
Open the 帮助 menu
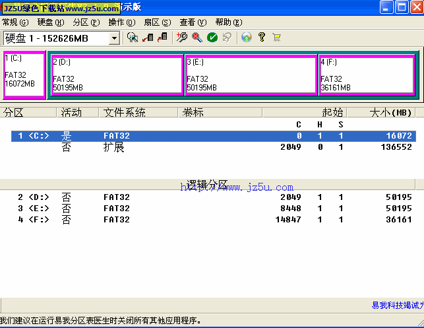pyautogui.click(x=229, y=22)
